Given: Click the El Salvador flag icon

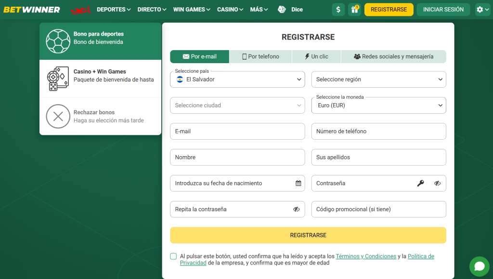Looking at the screenshot, I should click(x=180, y=80).
